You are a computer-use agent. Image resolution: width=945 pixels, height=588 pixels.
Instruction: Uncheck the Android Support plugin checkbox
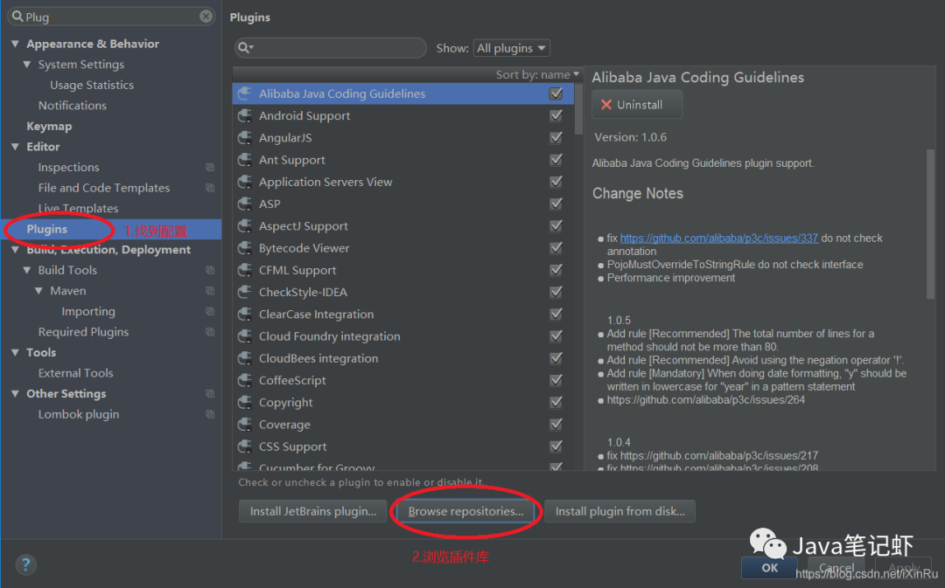click(x=556, y=115)
